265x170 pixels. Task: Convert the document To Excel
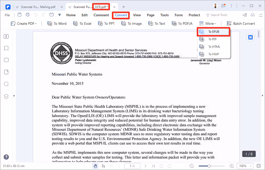click(82, 23)
